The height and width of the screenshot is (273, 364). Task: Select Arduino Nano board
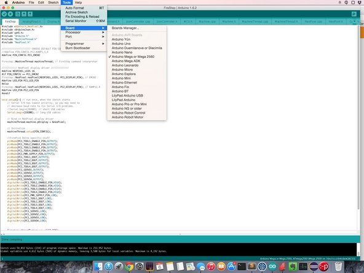(136, 52)
